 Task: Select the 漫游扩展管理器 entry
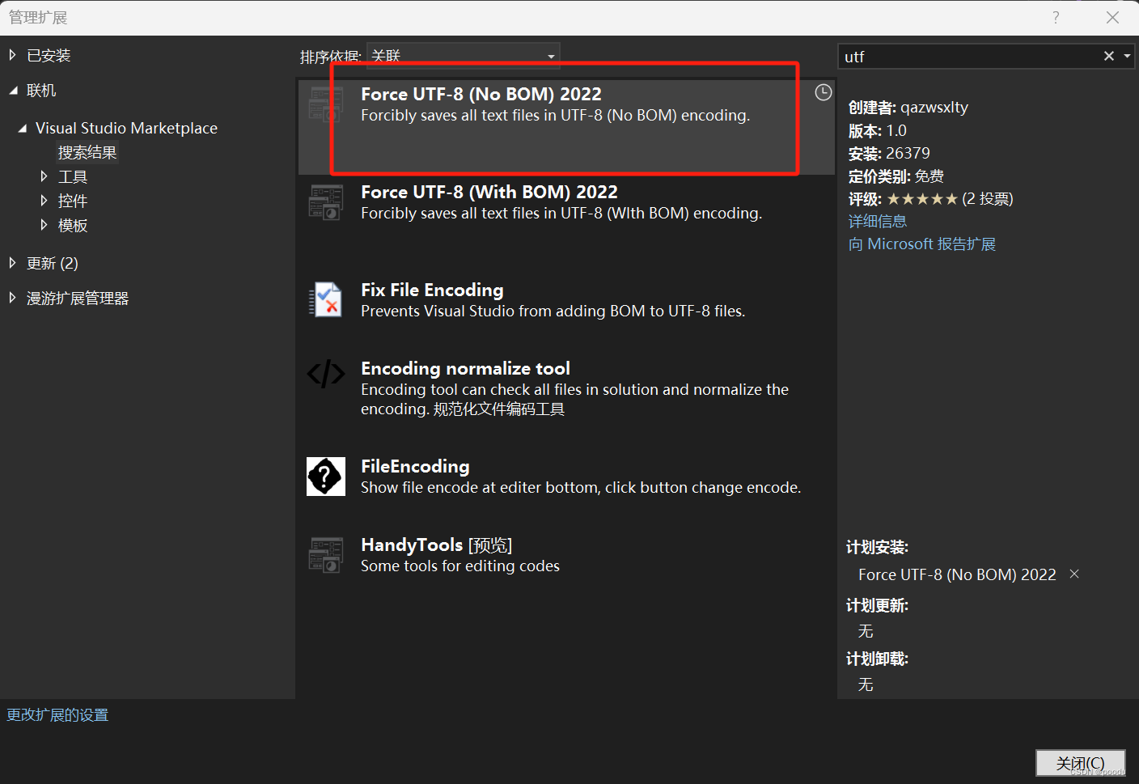(78, 297)
